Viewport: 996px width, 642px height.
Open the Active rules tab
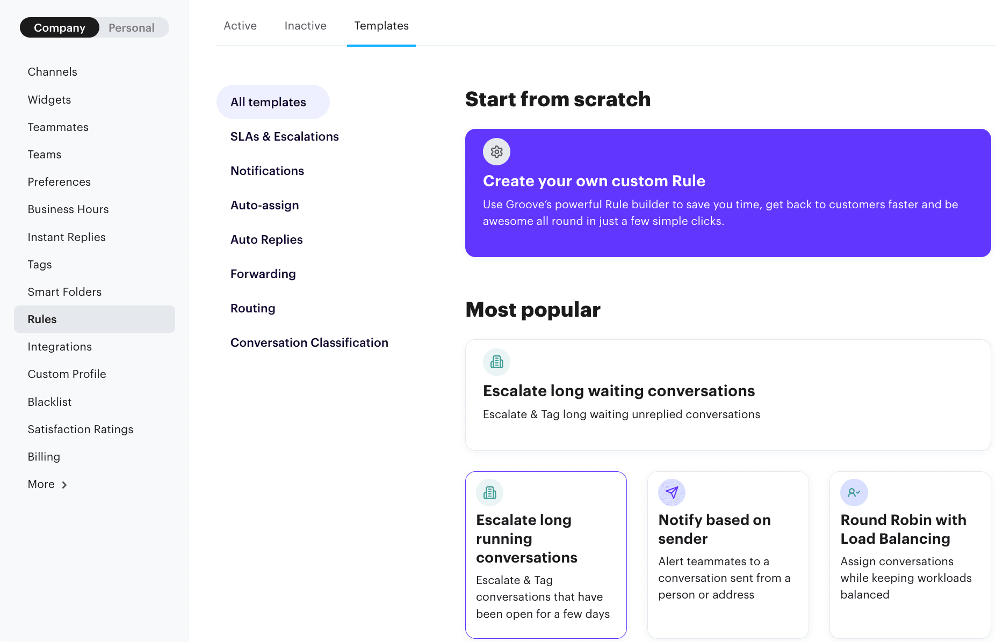tap(240, 26)
